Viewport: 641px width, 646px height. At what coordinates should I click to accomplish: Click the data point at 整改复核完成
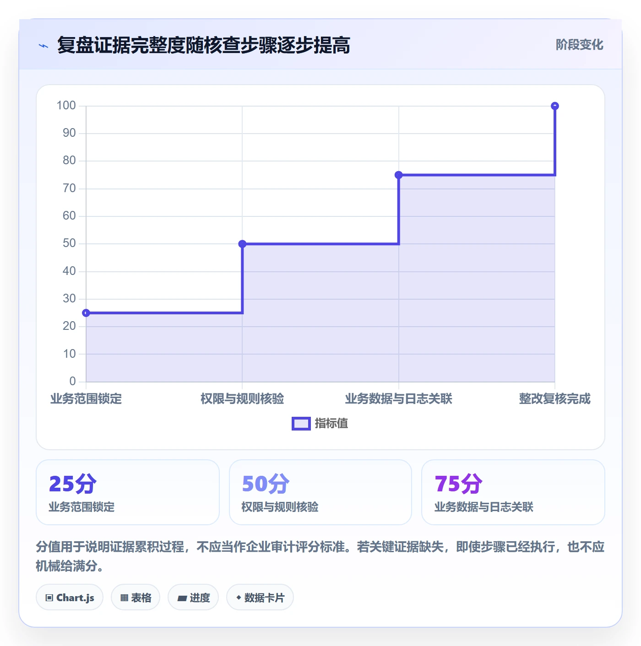pyautogui.click(x=555, y=106)
